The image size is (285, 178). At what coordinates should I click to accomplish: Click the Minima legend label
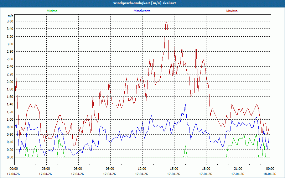[52, 11]
